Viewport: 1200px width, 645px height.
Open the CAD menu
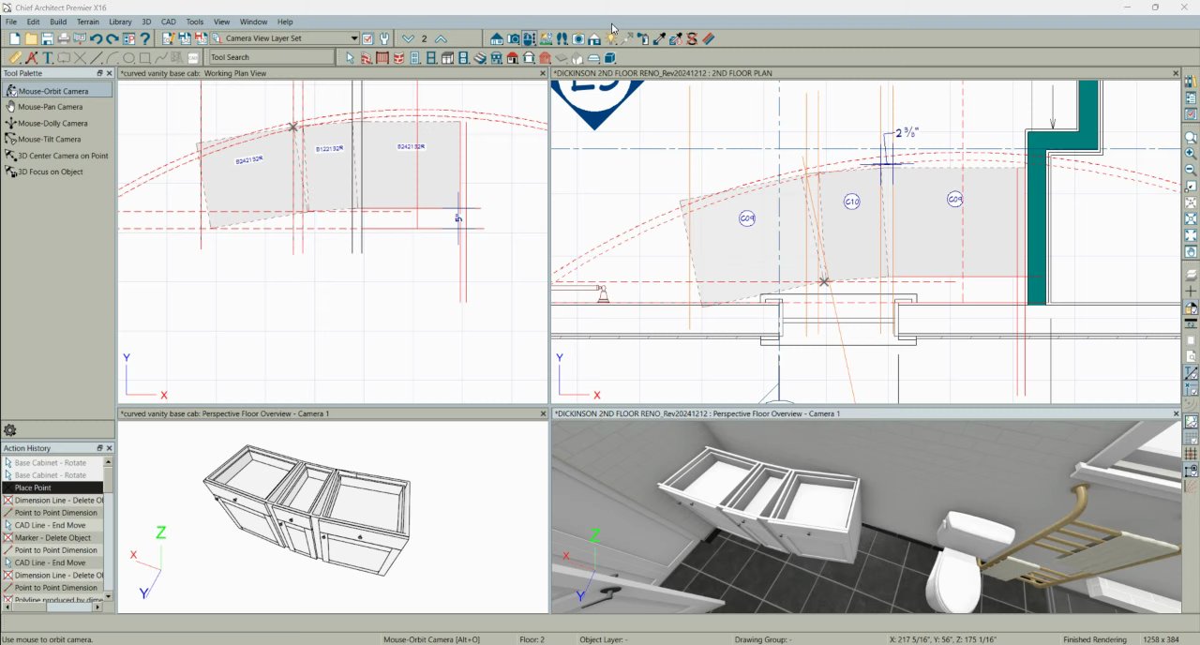(x=169, y=22)
